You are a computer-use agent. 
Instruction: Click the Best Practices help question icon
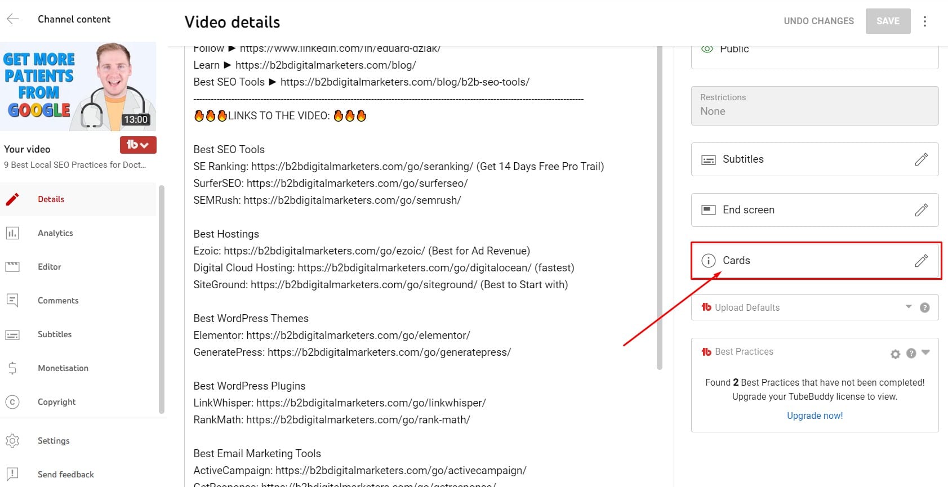click(x=911, y=354)
